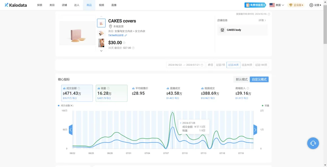
Task: Toggle 成交金额 legend color marker
Action: pos(59,106)
